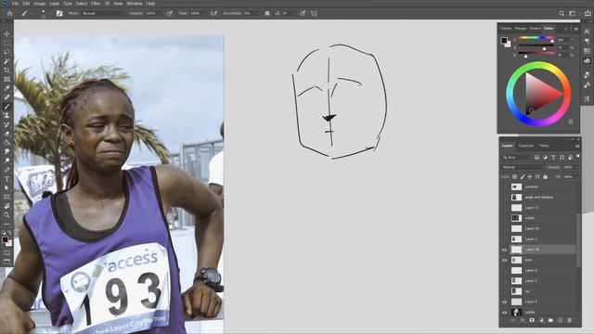Select the Layer 11 thumbnail
This screenshot has height=334, width=594.
[516, 208]
